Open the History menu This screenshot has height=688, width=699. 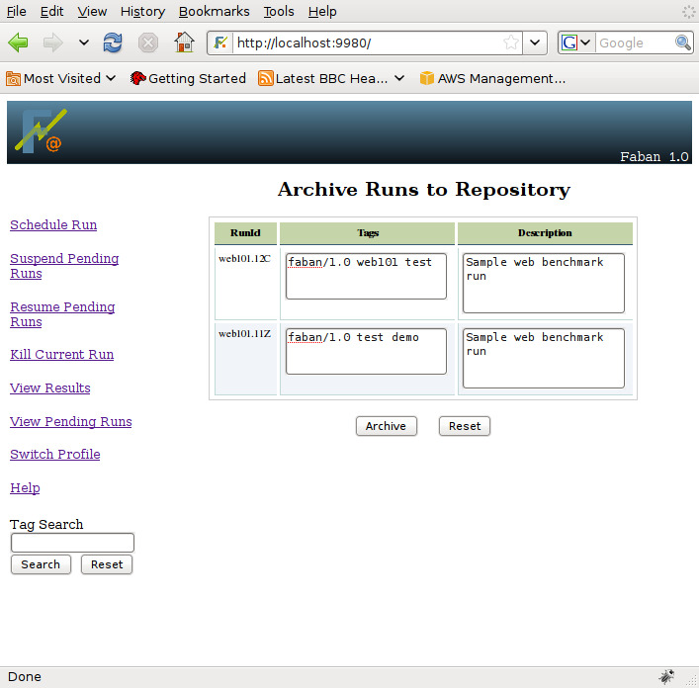pos(142,11)
